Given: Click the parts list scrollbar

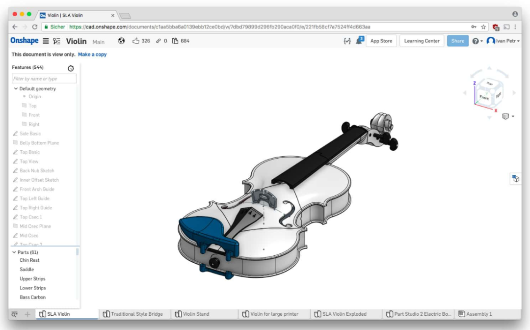Looking at the screenshot, I should point(78,252).
